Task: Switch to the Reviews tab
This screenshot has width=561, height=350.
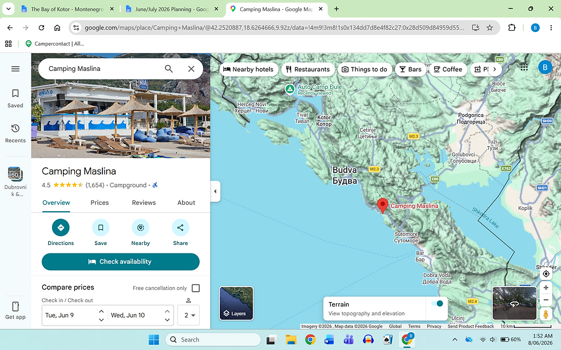Action: click(x=144, y=203)
